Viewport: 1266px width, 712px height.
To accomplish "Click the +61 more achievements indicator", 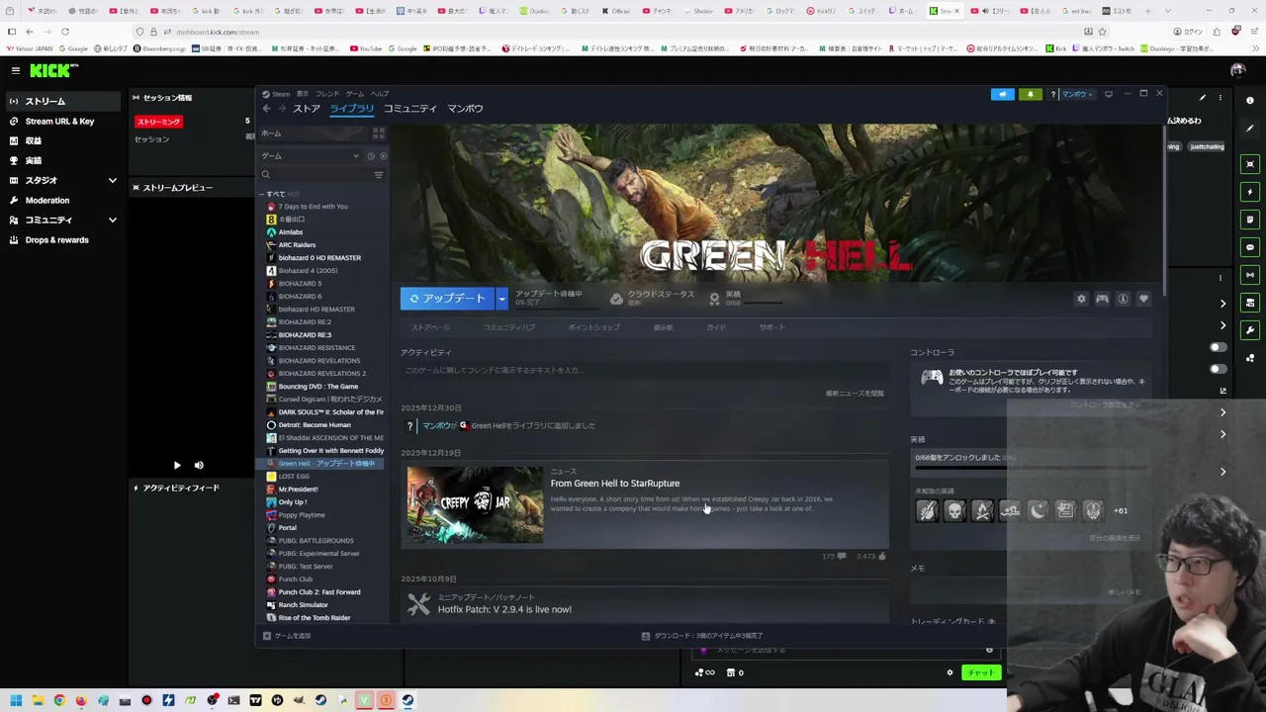I will (1120, 511).
